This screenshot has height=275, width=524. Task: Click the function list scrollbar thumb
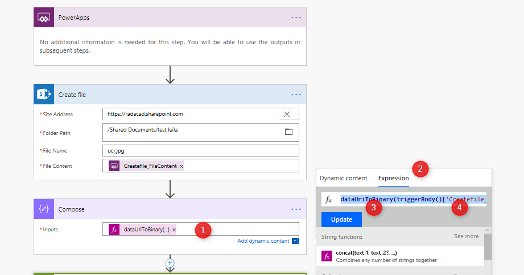coord(488,247)
